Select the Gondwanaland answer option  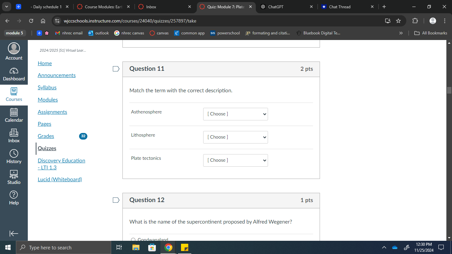tap(133, 240)
